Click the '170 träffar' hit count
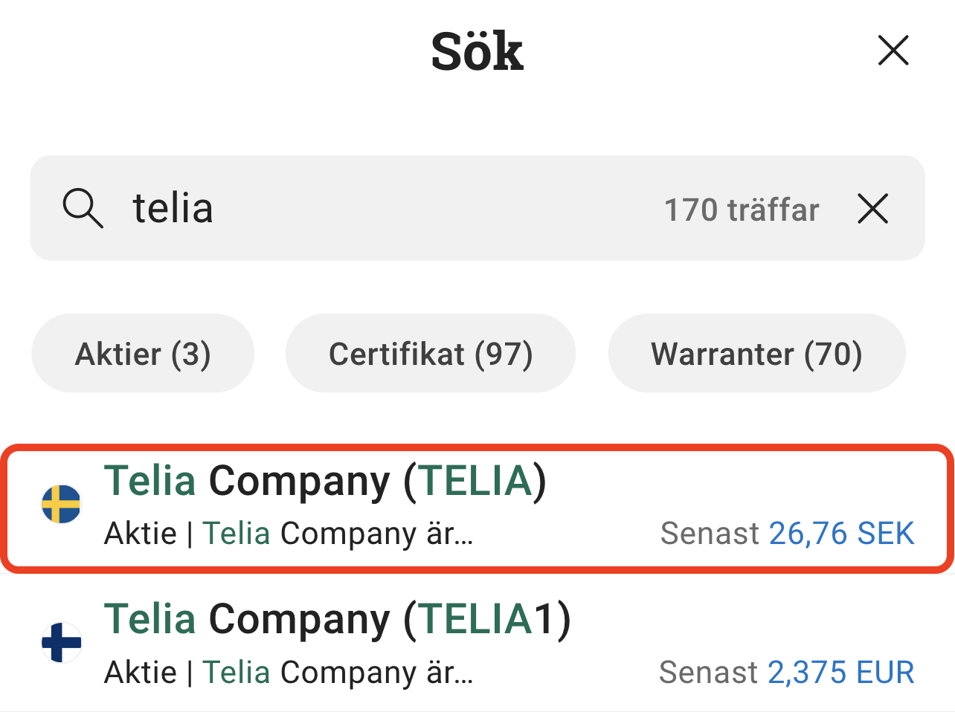This screenshot has height=712, width=955. pos(742,210)
